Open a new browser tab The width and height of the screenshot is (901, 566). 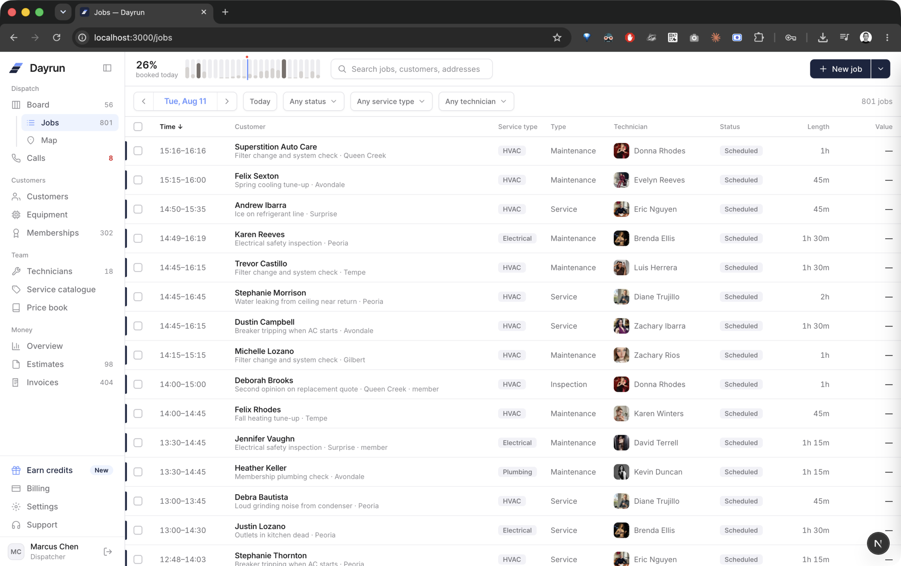(225, 12)
